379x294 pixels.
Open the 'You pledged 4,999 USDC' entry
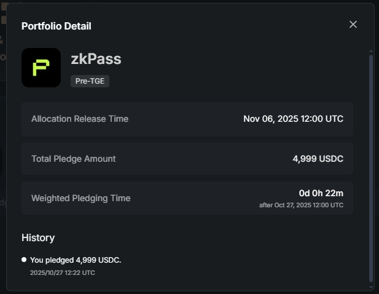[76, 260]
